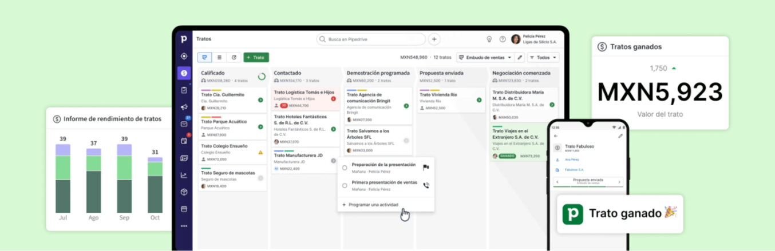Click the Pipedrive logo in the sidebar
The height and width of the screenshot is (251, 775).
pos(184,39)
